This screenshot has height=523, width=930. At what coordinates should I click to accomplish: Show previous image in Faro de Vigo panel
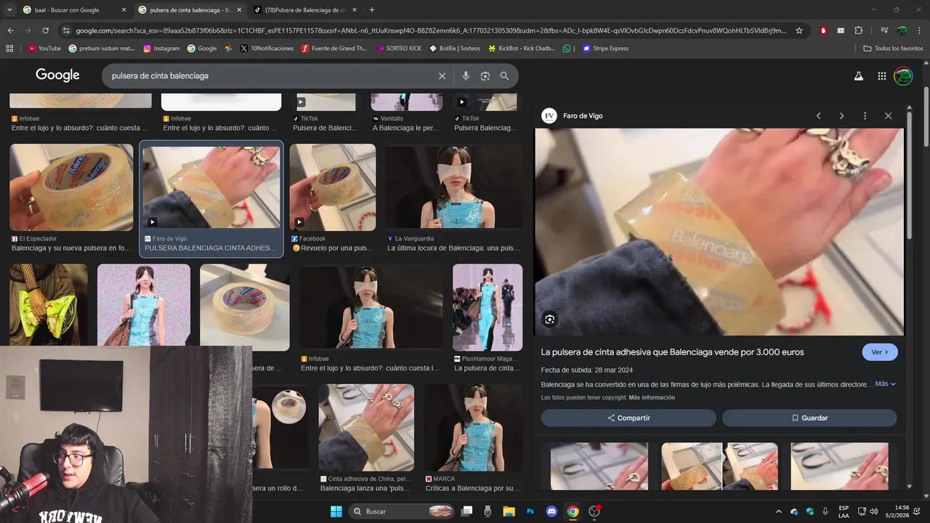click(x=818, y=115)
